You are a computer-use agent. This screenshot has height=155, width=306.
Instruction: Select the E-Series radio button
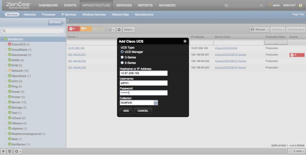click(122, 63)
